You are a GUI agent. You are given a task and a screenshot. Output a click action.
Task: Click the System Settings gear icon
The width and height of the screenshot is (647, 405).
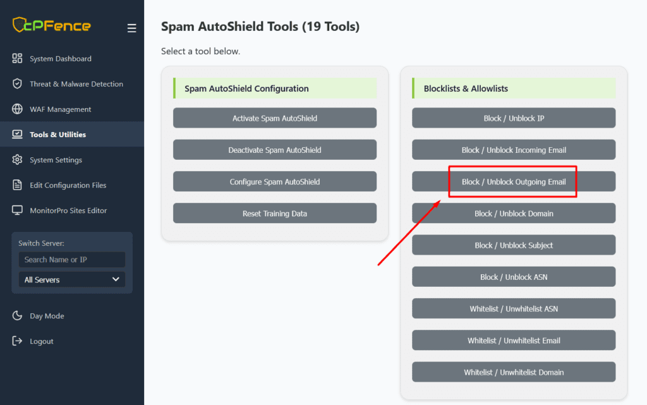18,160
